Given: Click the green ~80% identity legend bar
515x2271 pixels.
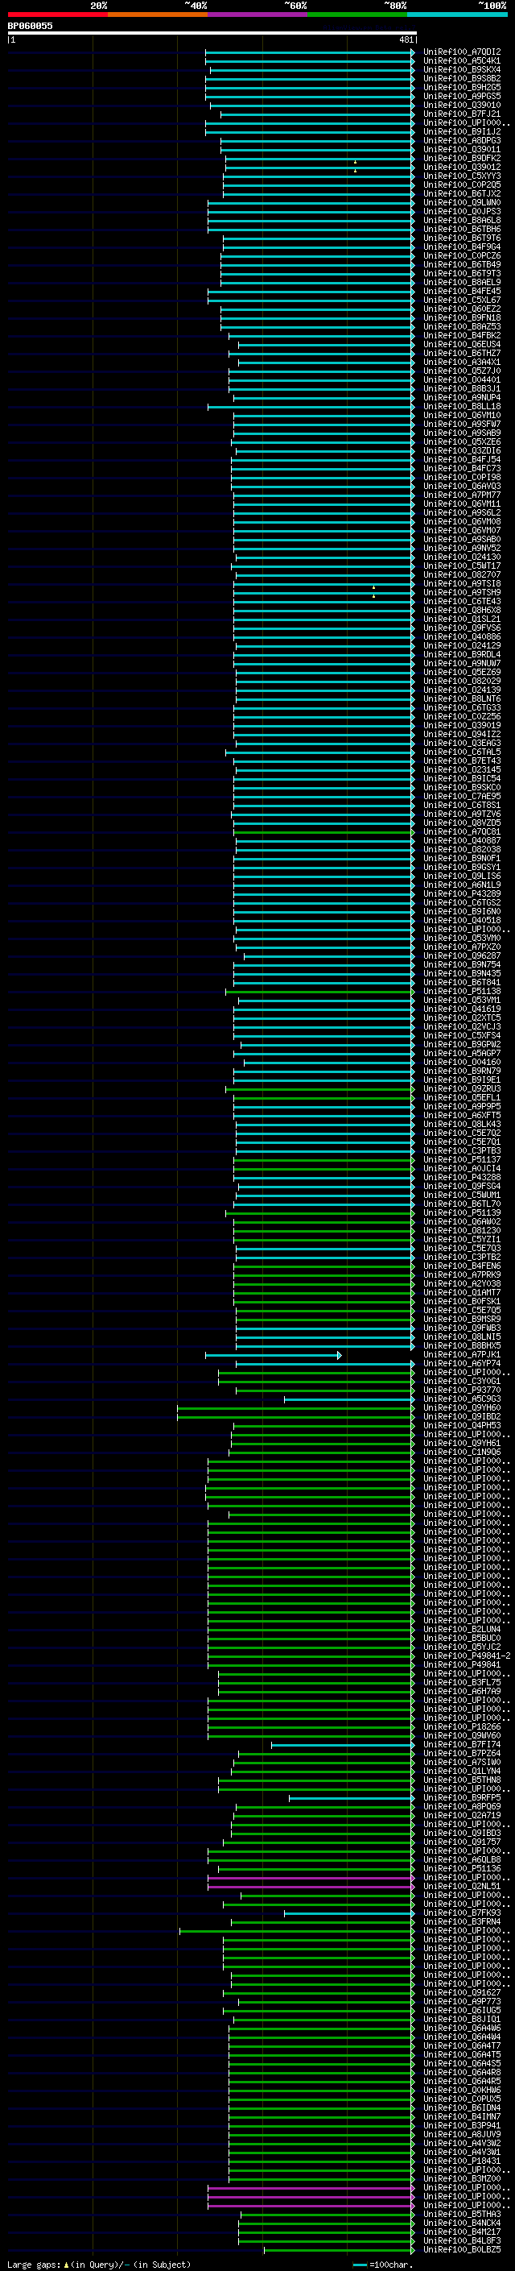Looking at the screenshot, I should [357, 15].
